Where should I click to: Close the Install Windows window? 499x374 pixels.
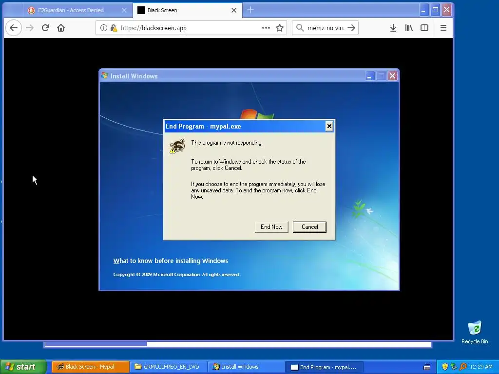click(x=393, y=76)
